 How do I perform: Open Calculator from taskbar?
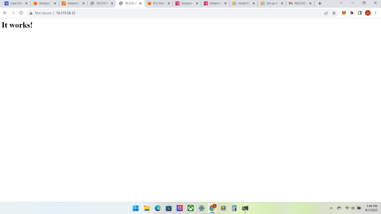(x=234, y=208)
